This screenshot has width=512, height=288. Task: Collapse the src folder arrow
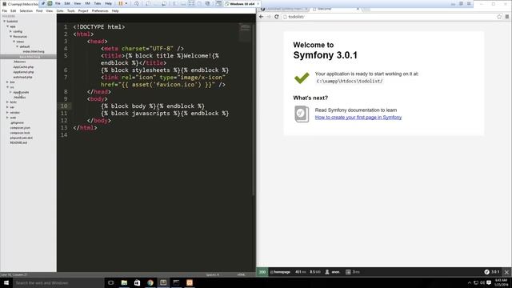tap(7, 87)
